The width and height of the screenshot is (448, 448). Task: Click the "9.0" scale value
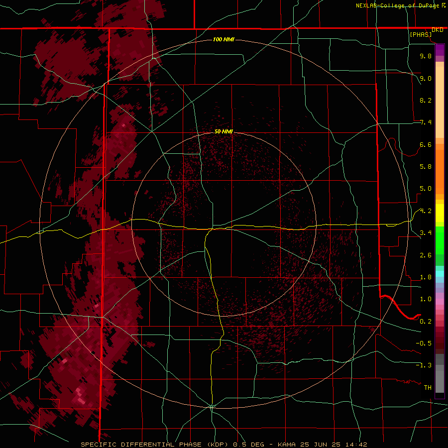426,78
